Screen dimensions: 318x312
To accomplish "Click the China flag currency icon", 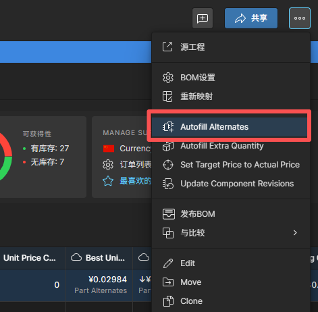I will pyautogui.click(x=109, y=149).
